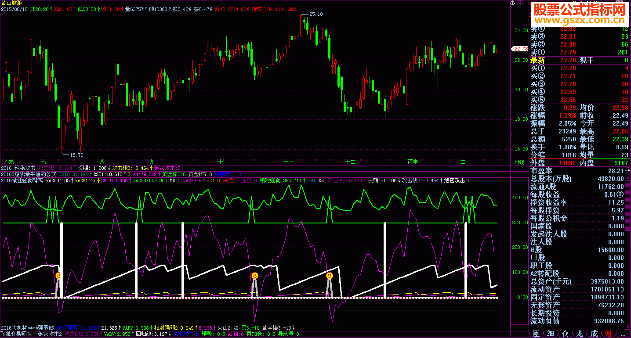The width and height of the screenshot is (631, 338).
Task: Open the 仓 tab
Action: [565, 334]
